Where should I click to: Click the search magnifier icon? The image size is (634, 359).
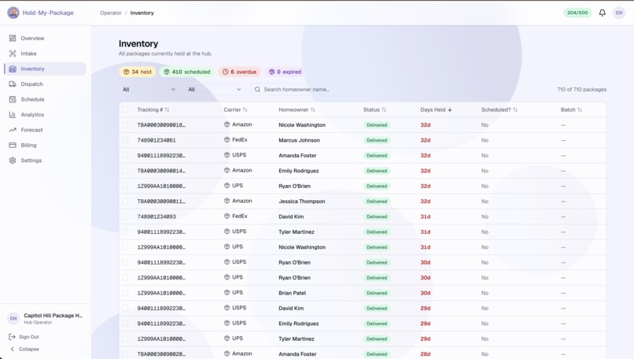coord(257,90)
